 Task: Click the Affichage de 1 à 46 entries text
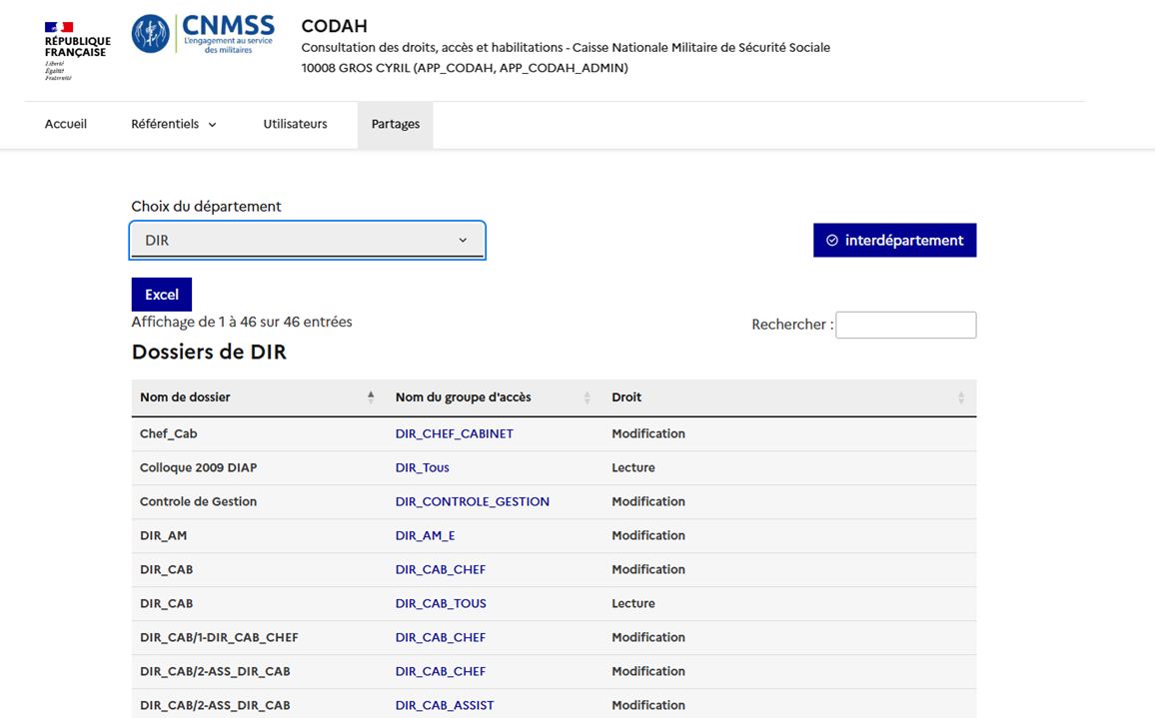(242, 322)
